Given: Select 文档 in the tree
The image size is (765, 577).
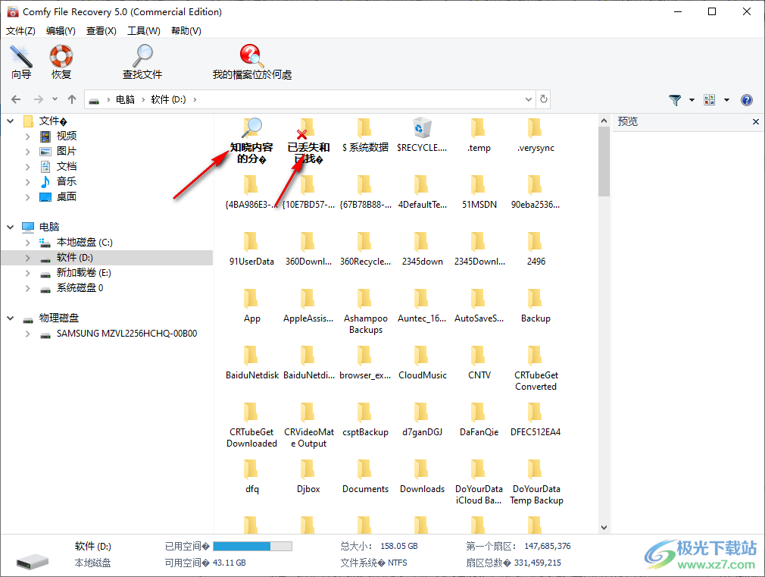Looking at the screenshot, I should pyautogui.click(x=67, y=167).
